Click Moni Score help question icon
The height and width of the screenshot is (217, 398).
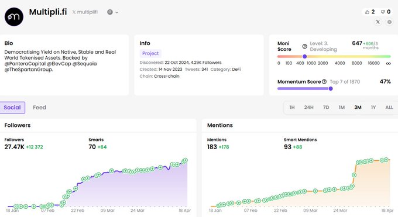304,46
